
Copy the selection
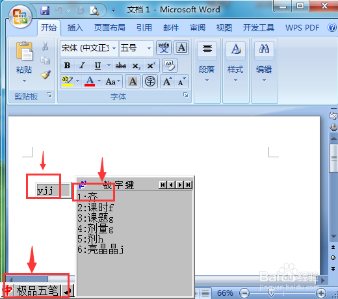[x=45, y=60]
